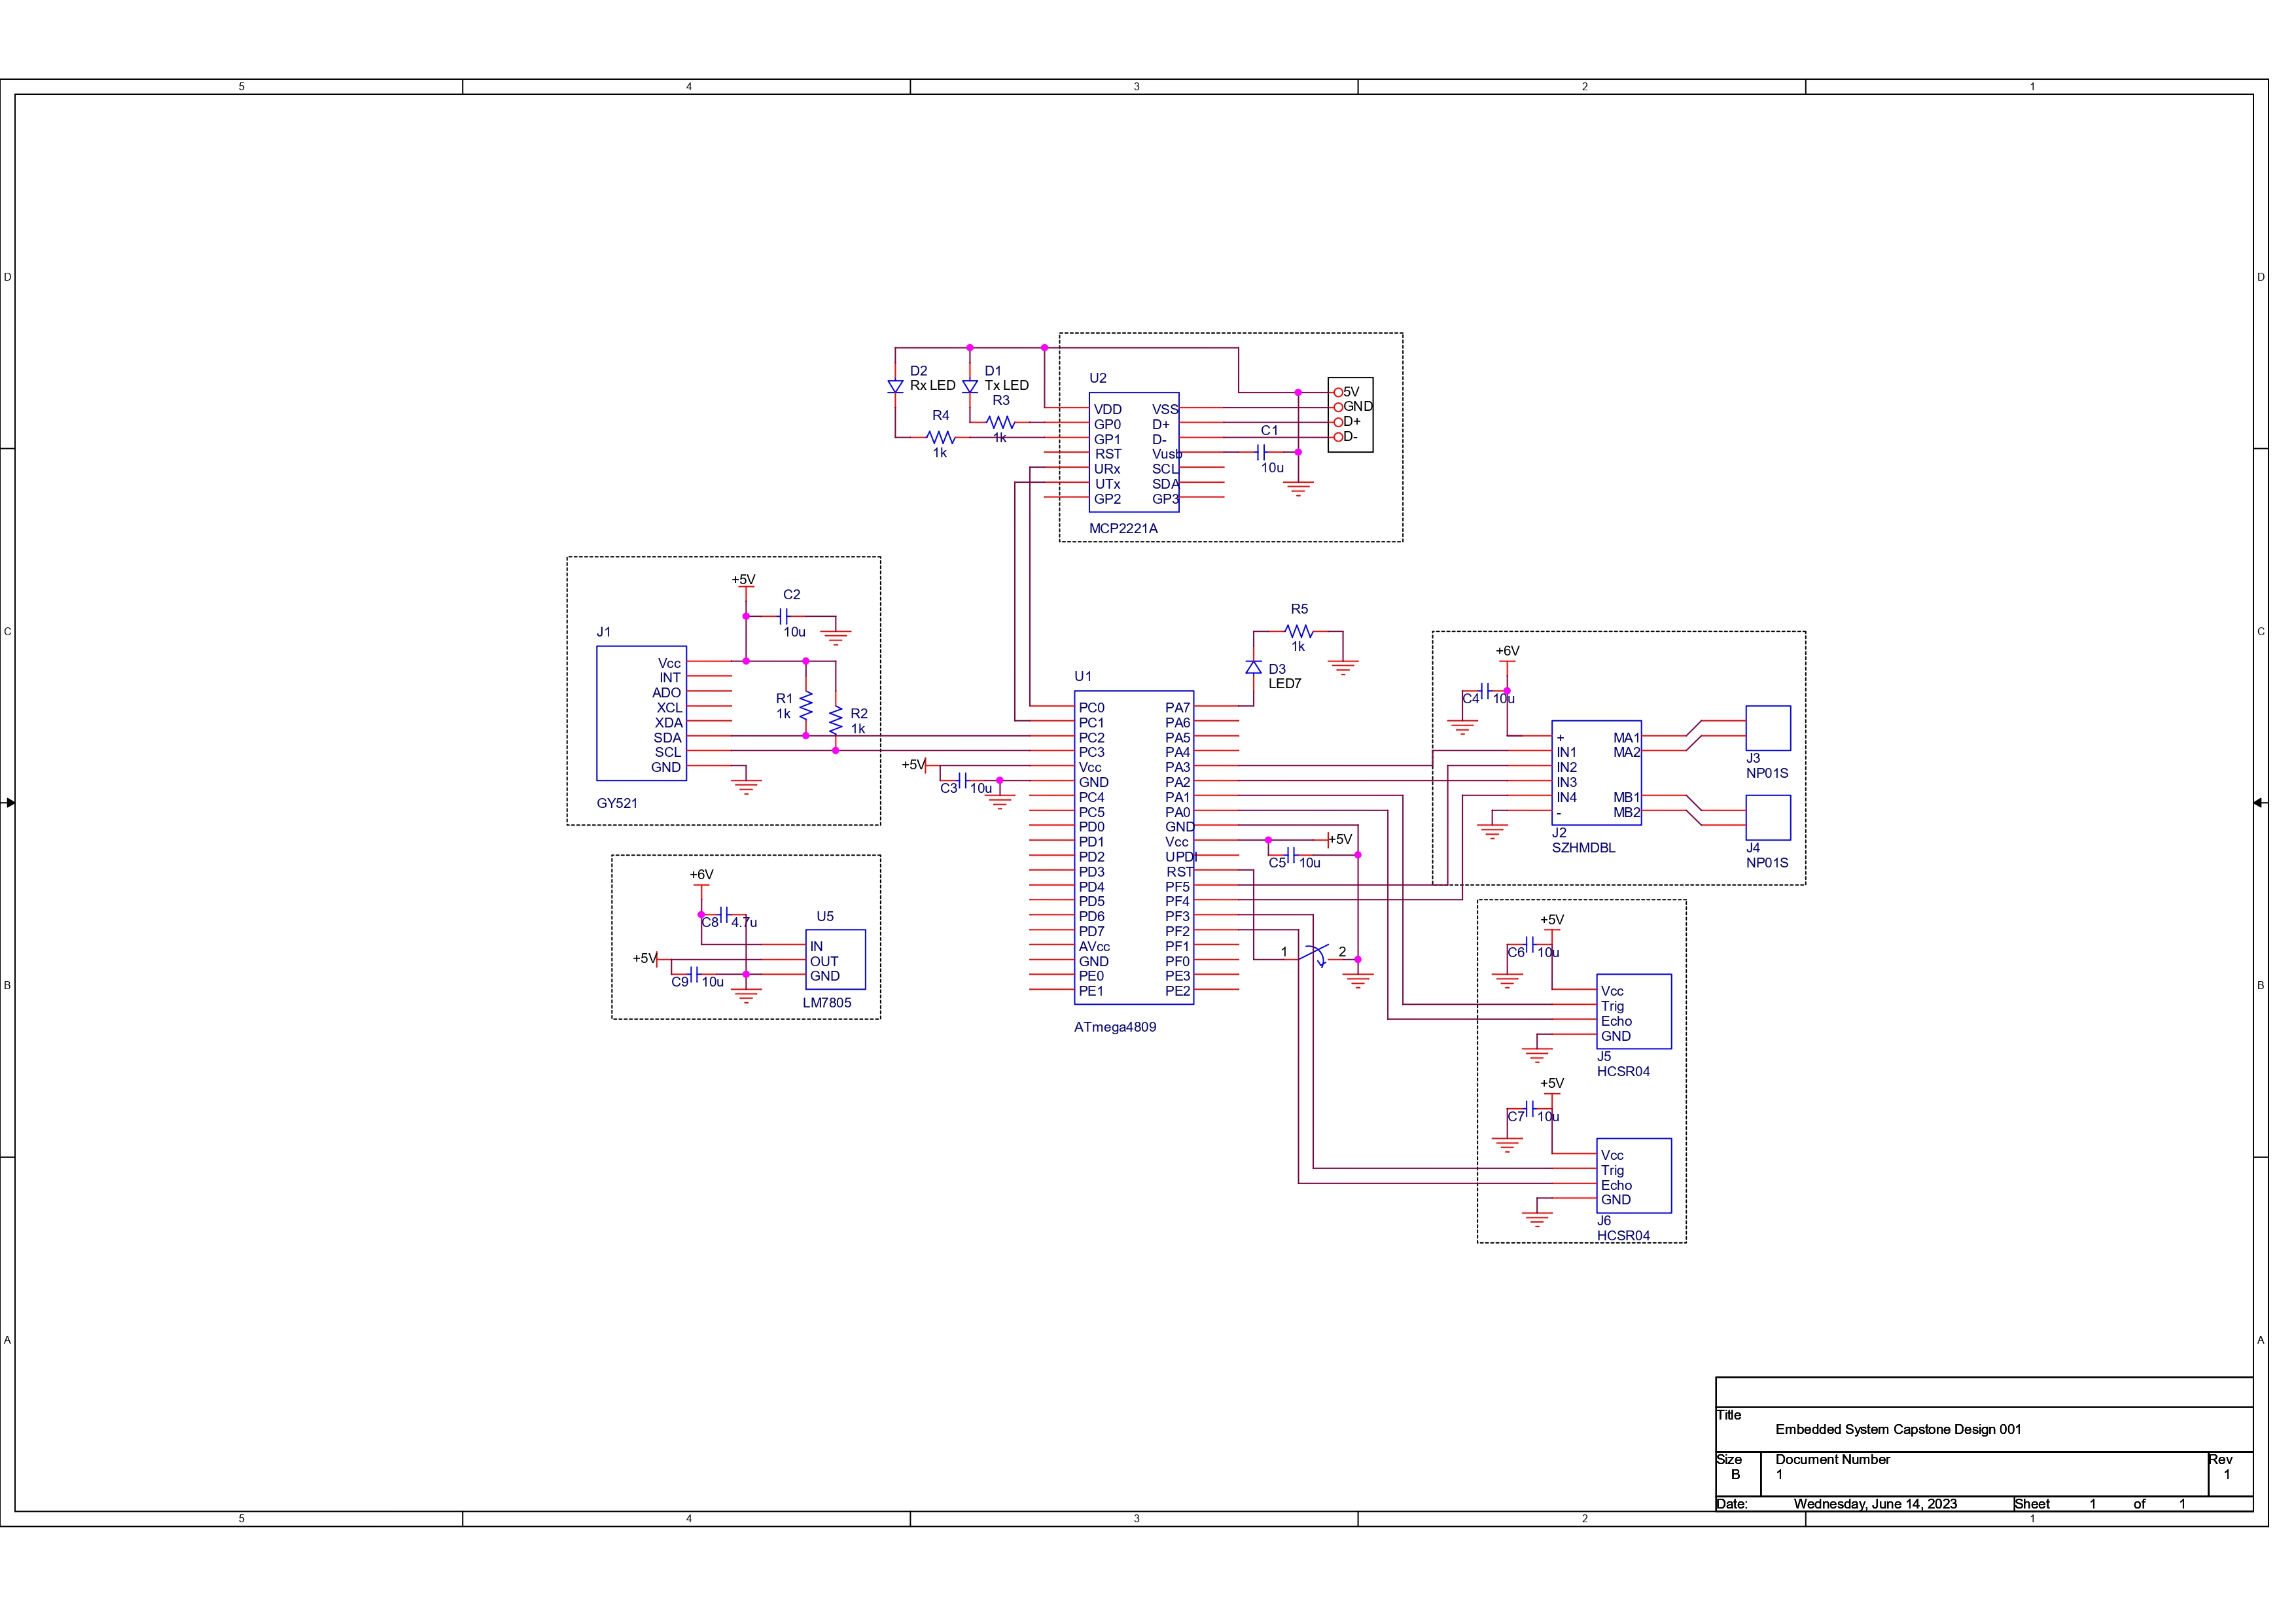Click the J2 SZHMDBL motor driver block
The image size is (2296, 1623).
[x=1596, y=773]
